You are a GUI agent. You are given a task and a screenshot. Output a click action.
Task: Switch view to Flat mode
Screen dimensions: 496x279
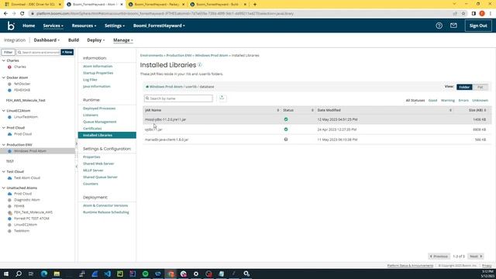coord(480,87)
